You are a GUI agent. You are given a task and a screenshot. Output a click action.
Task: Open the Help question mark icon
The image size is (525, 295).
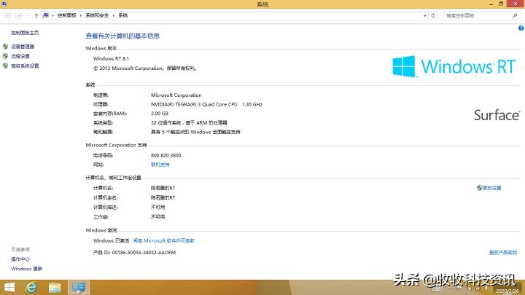521,28
